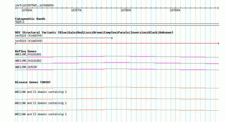Open the third WWC1|WW and C2 domain link
The width and height of the screenshot is (226, 122).
click(41, 114)
